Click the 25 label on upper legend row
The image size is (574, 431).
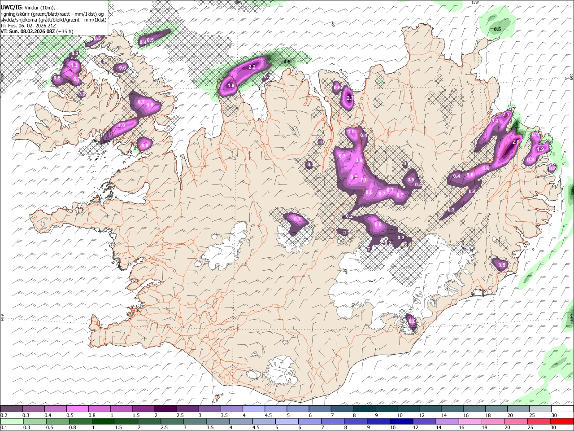tap(532, 415)
